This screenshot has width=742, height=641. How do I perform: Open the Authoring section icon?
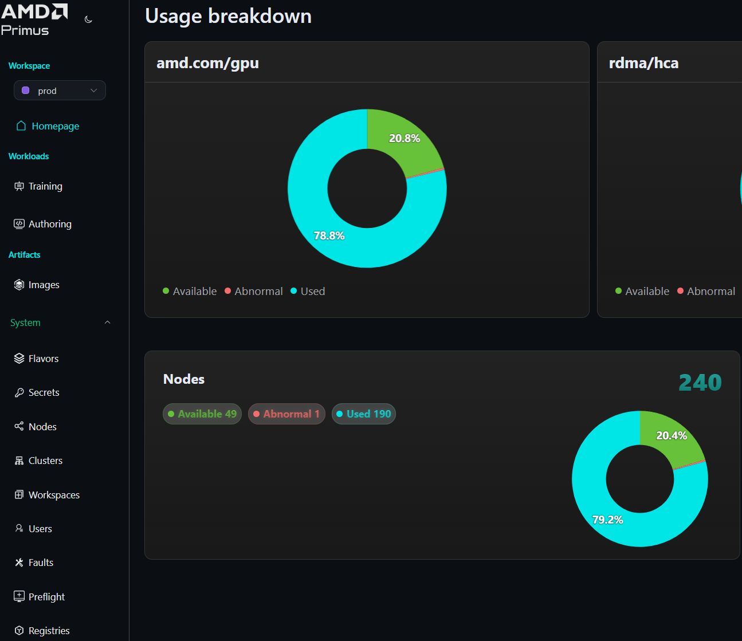point(19,223)
